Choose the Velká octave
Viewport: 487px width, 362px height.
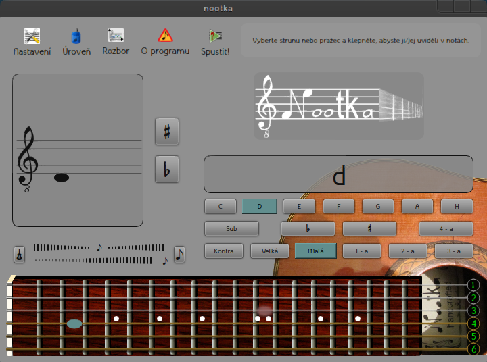(270, 251)
